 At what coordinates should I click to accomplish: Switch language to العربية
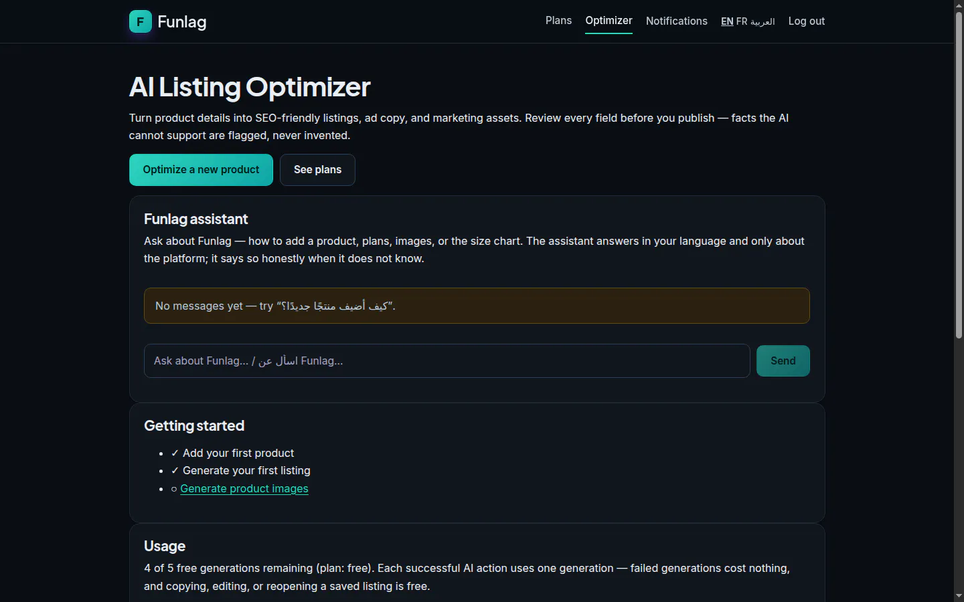click(x=762, y=21)
